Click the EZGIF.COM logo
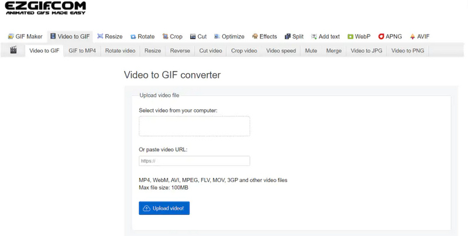468x236 pixels. tap(46, 9)
